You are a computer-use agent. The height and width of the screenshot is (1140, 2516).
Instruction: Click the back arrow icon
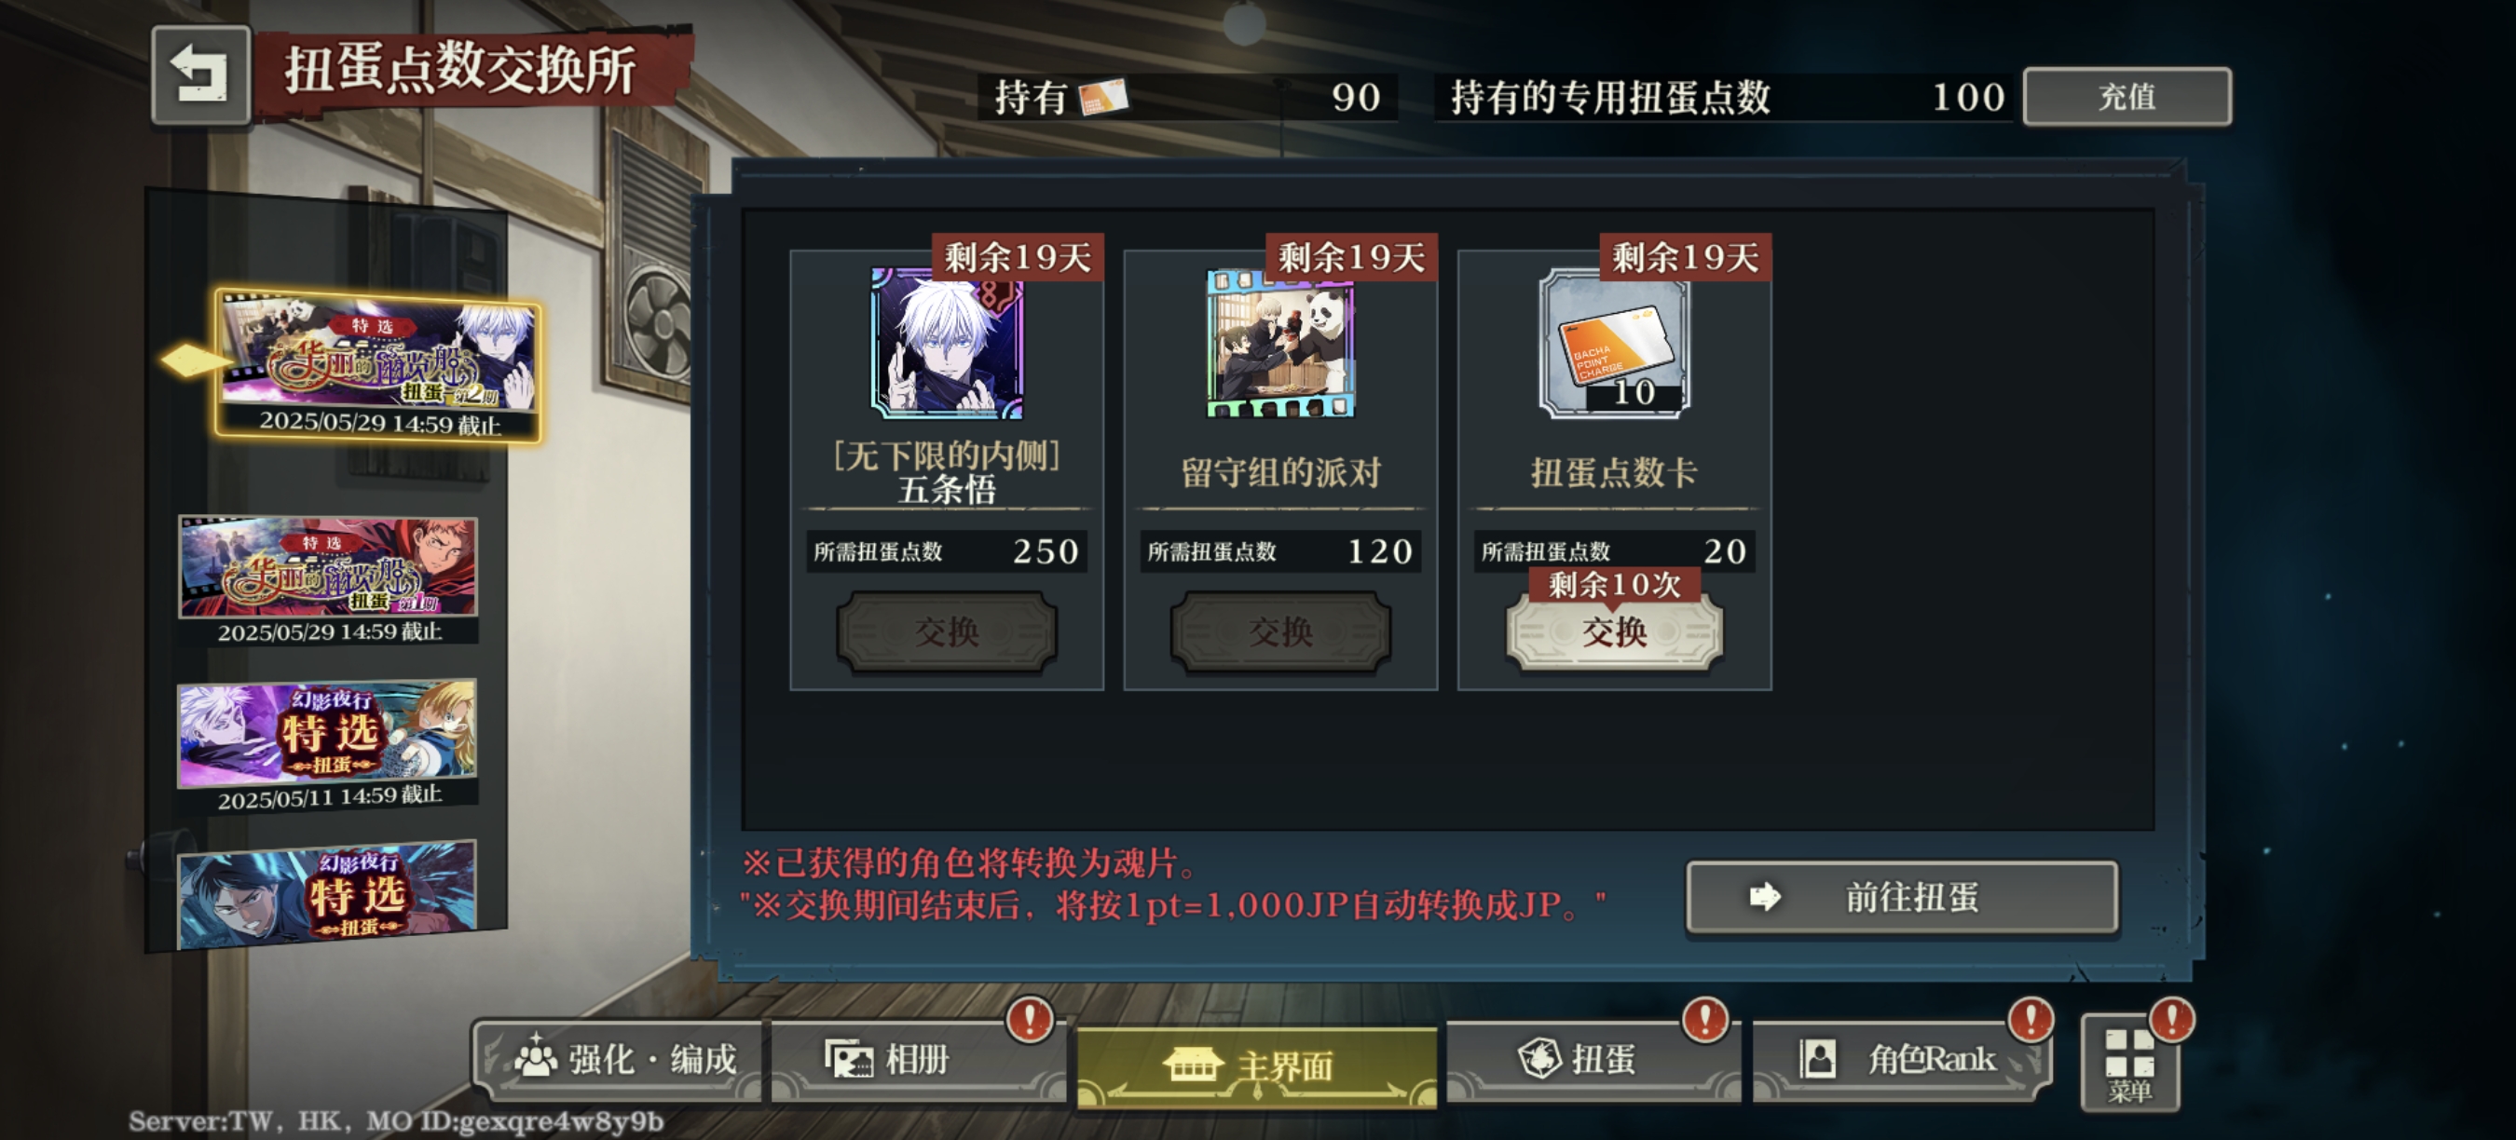pos(200,75)
